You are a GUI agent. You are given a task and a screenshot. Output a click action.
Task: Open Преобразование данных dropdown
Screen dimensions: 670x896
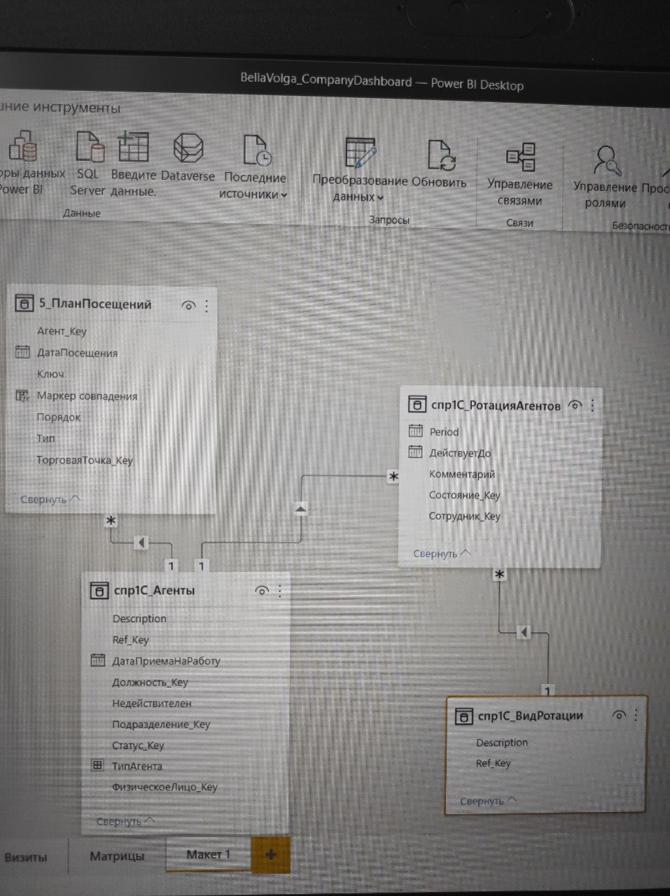359,170
